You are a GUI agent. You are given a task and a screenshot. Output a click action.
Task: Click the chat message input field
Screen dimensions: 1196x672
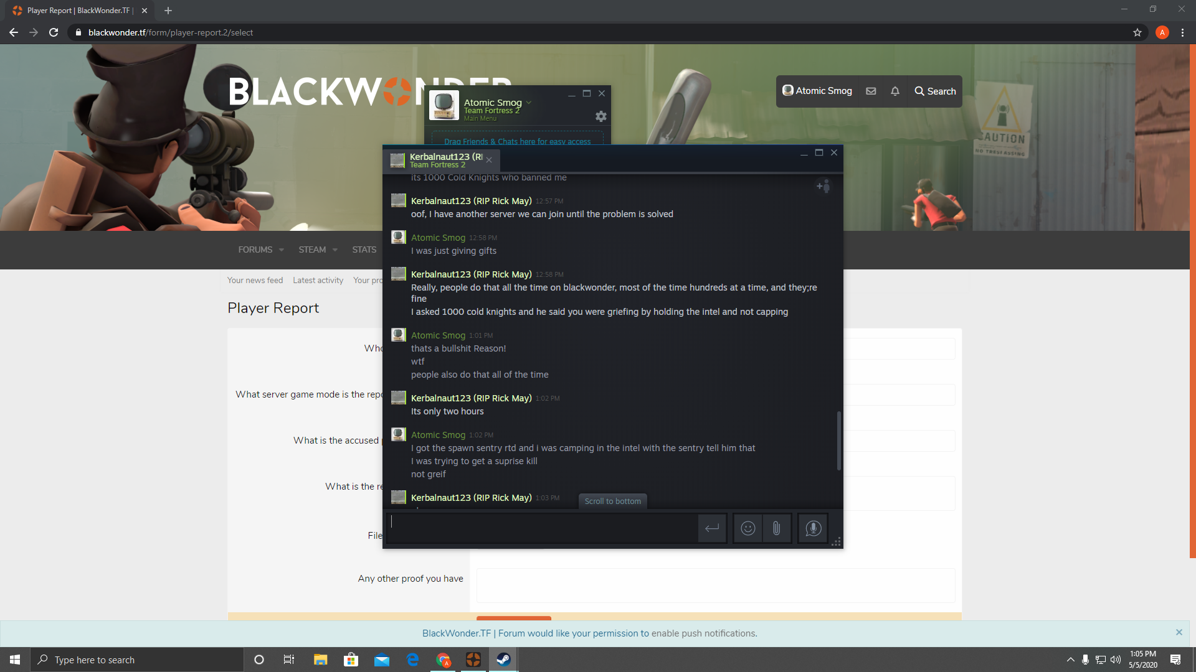542,528
